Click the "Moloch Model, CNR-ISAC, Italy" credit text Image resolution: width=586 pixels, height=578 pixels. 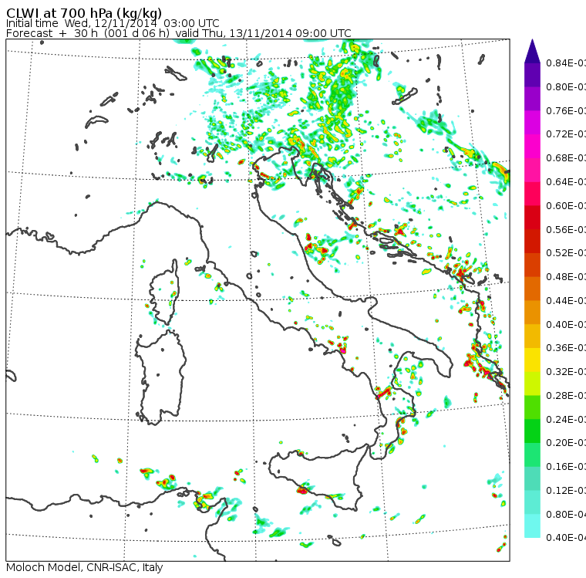pyautogui.click(x=85, y=567)
